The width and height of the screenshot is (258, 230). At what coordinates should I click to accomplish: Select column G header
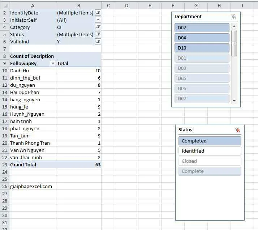tap(196, 5)
